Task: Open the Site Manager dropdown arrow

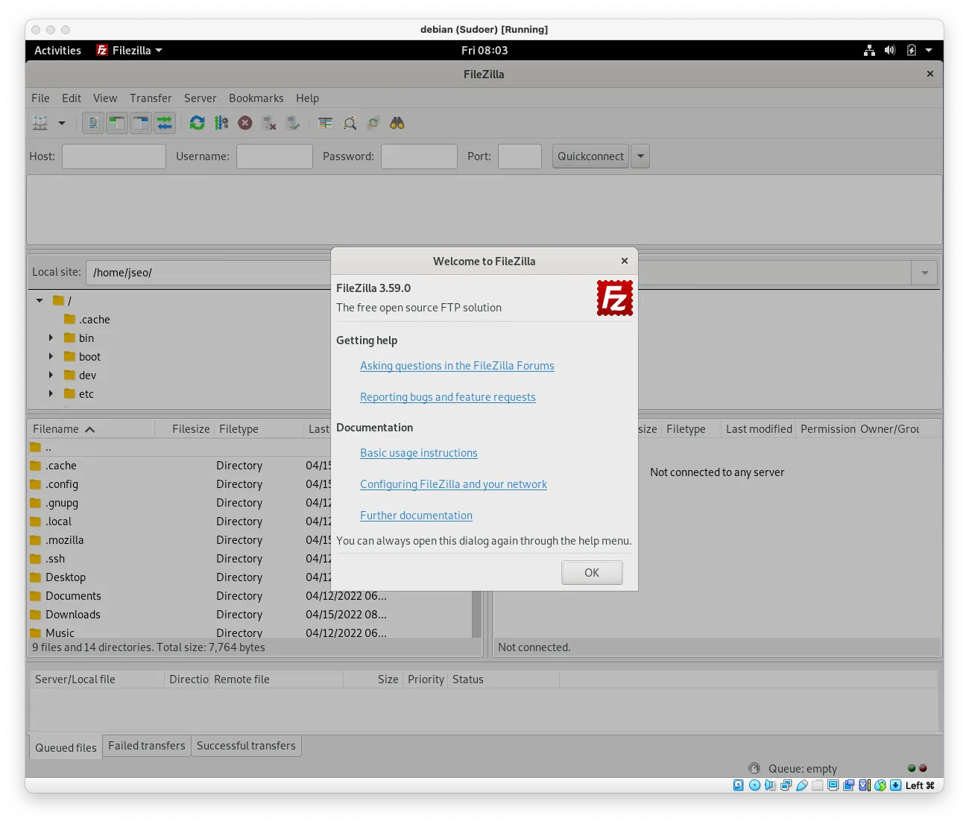Action: point(62,123)
